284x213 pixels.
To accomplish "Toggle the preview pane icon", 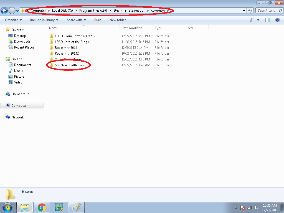I will tap(268, 20).
